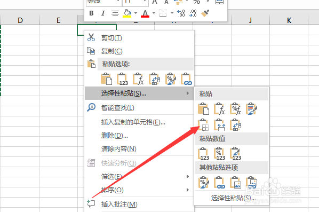319x212 pixels.
Task: Select column E header
Action: (x=58, y=20)
